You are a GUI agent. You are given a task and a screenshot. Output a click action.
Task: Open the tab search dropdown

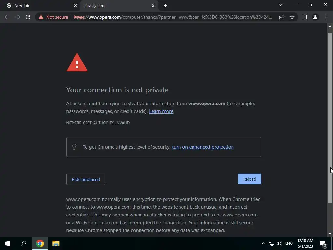(x=281, y=5)
